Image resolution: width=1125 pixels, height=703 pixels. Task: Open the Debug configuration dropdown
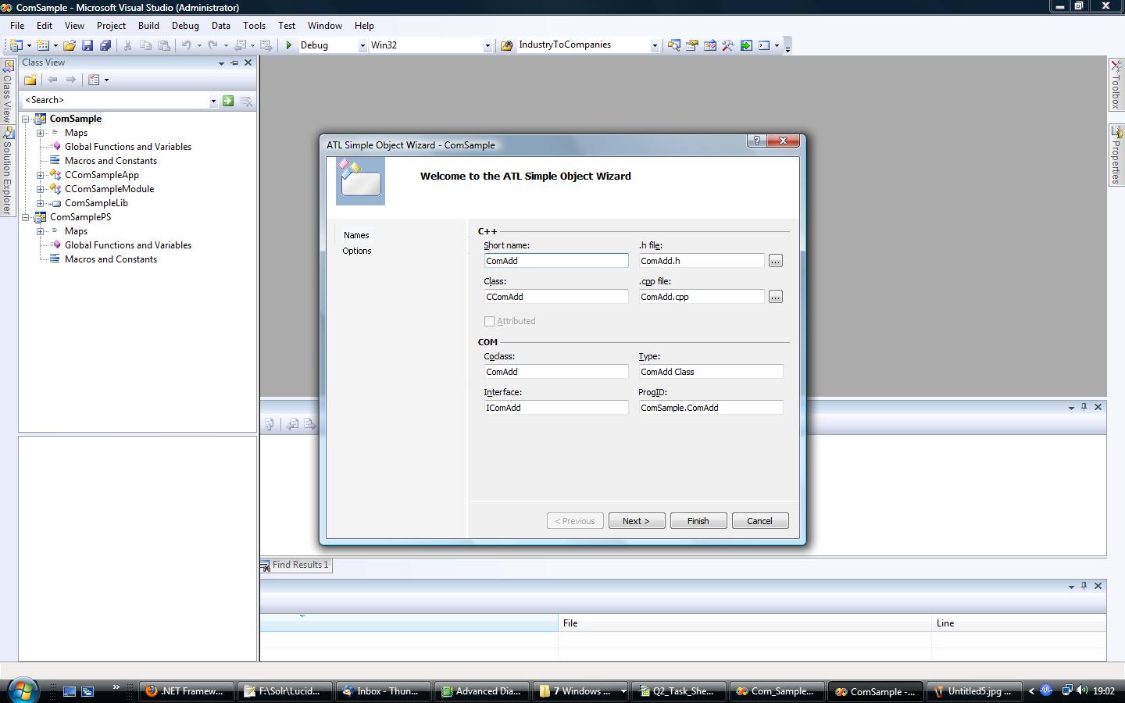361,45
